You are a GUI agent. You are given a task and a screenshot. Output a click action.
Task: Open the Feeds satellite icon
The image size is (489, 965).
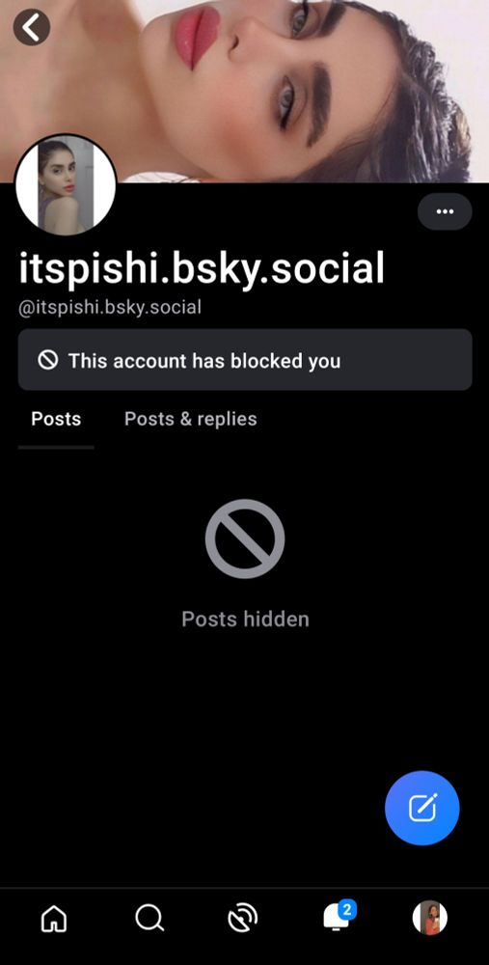pos(242,919)
